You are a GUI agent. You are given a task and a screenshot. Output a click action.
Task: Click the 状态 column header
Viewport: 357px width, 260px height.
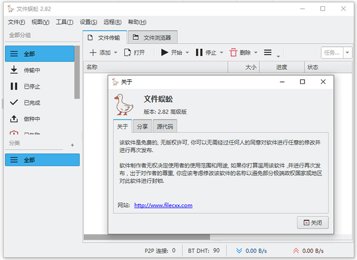328,67
